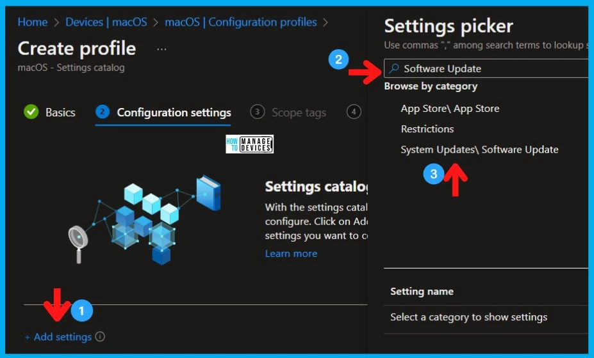Screen dimensions: 594x358
Task: Open macOS | Configuration profiles breadcrumb
Action: click(240, 22)
